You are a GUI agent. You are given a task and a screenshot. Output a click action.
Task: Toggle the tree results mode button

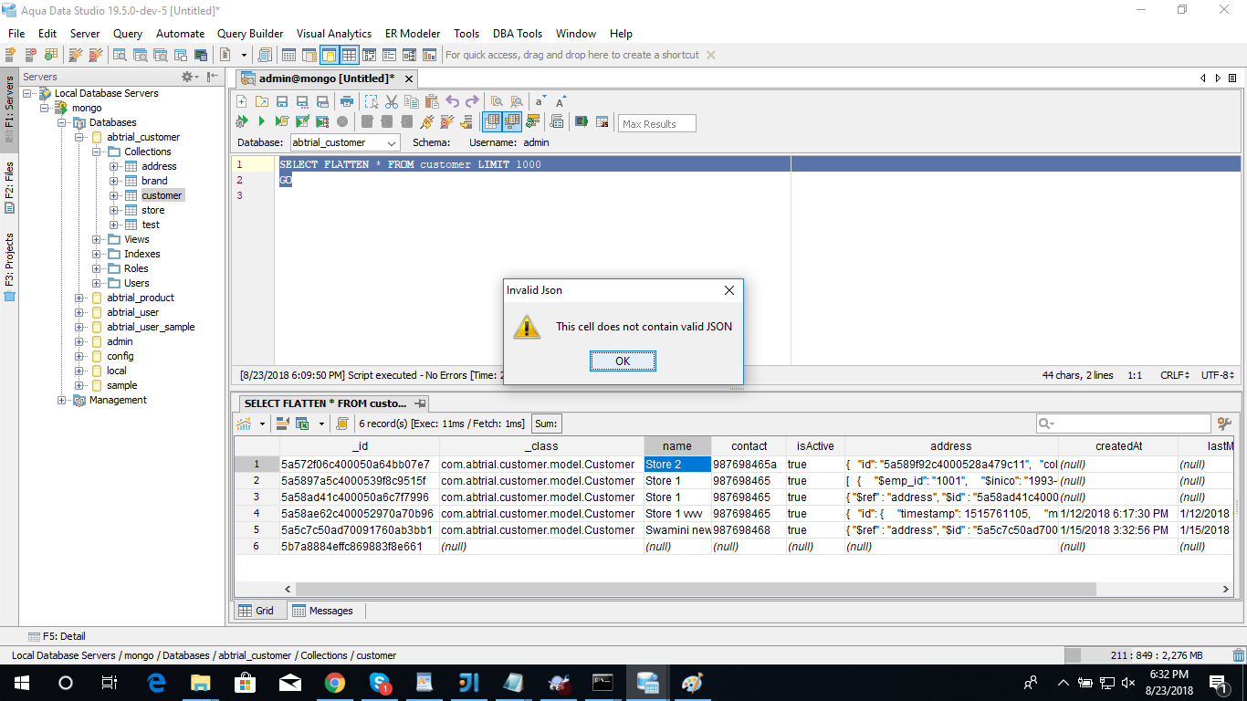512,121
